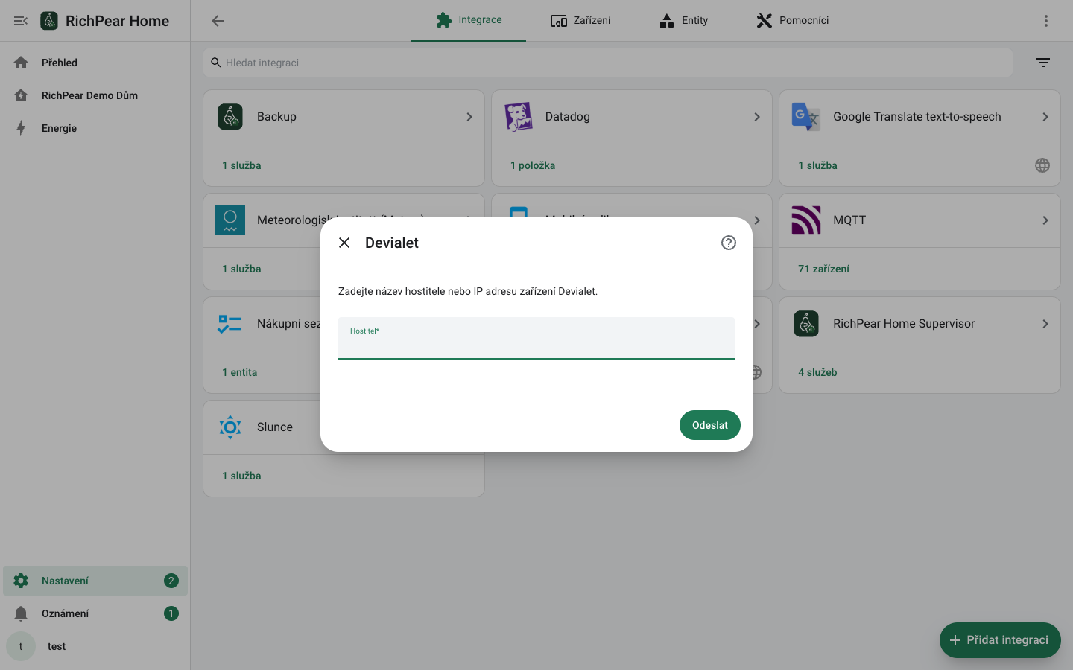The image size is (1073, 670).
Task: Open Nastavení via its gear icon
Action: click(21, 581)
